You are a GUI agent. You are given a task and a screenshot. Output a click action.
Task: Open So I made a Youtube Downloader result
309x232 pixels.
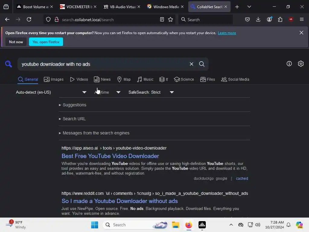tap(119, 201)
